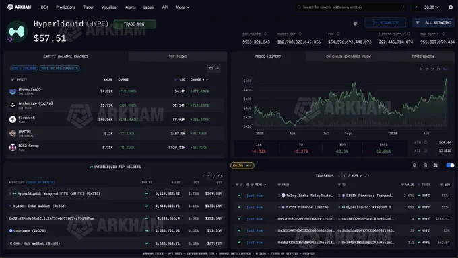Go to previous transfers page
Viewport: 458px width, 258px height.
(339, 176)
